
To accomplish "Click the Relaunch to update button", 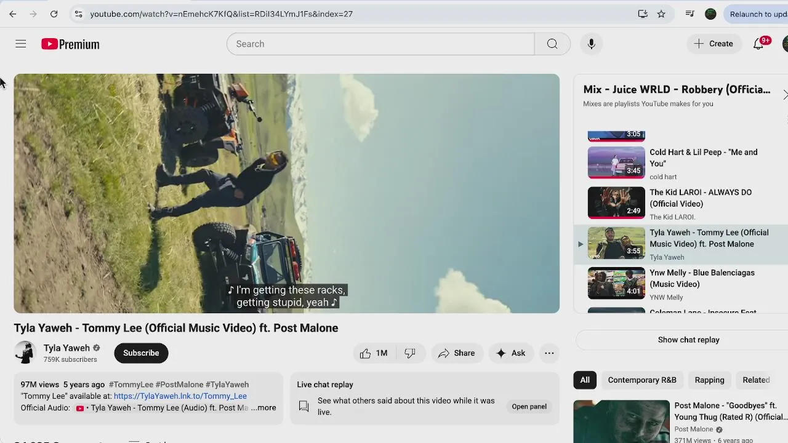I will (757, 14).
